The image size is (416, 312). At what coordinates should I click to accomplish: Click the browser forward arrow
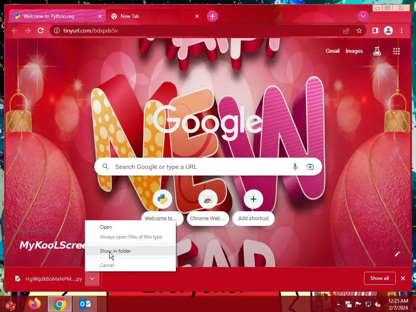(x=28, y=31)
